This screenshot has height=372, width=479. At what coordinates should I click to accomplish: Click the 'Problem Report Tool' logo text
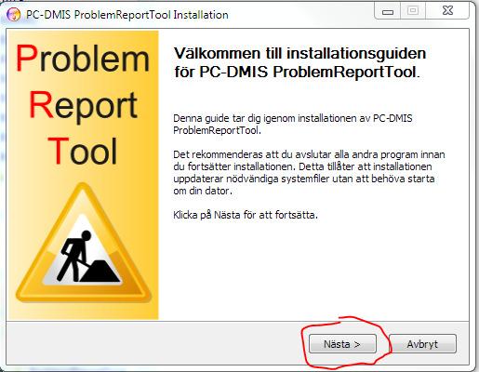(x=83, y=104)
